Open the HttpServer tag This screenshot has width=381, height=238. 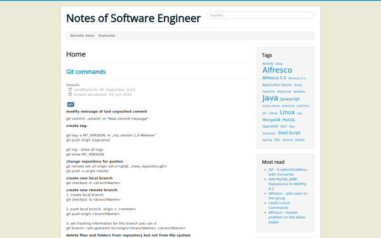click(x=284, y=91)
